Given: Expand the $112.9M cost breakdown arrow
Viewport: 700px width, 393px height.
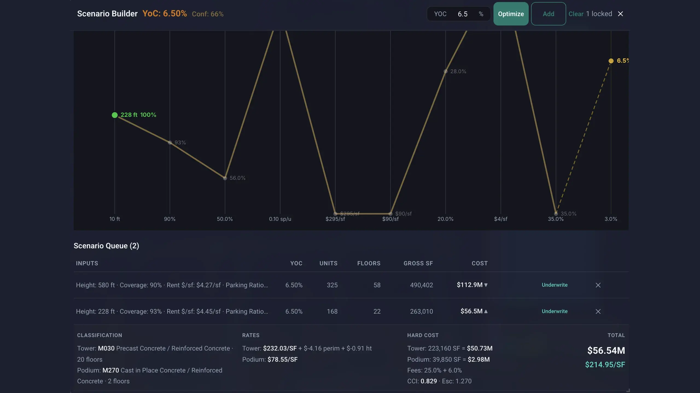Looking at the screenshot, I should (486, 285).
